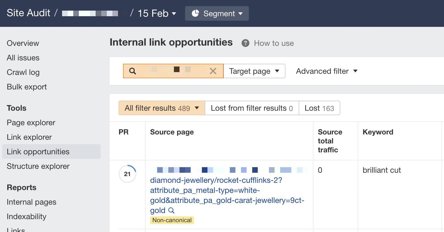Click the magnifier icon in the search box

133,71
